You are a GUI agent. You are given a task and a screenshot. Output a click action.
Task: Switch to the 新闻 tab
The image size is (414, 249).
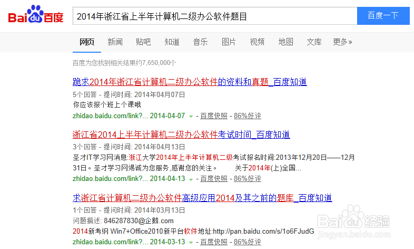115,42
